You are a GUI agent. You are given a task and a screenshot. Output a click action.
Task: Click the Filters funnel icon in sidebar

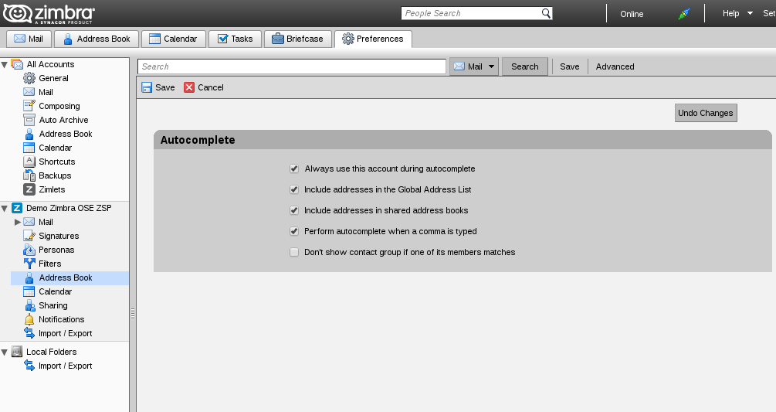pyautogui.click(x=29, y=264)
